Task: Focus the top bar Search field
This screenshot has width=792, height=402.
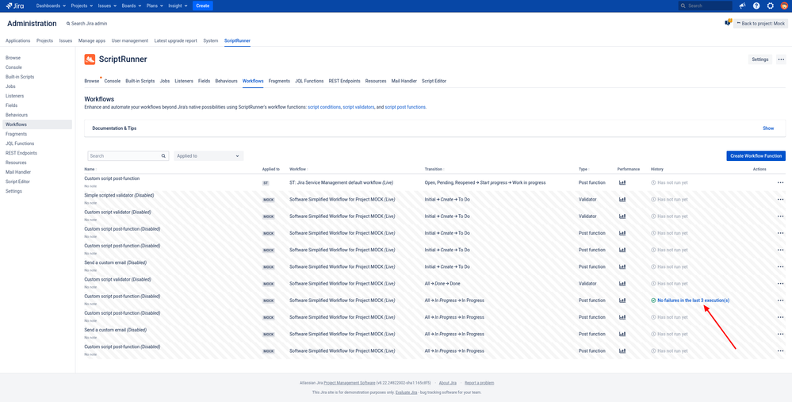Action: pos(705,6)
